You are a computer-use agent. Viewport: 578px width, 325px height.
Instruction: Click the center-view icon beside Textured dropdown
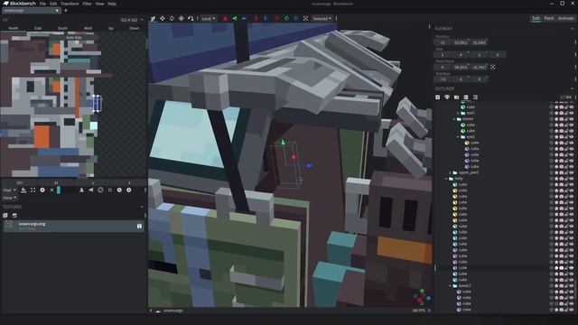[x=305, y=18]
